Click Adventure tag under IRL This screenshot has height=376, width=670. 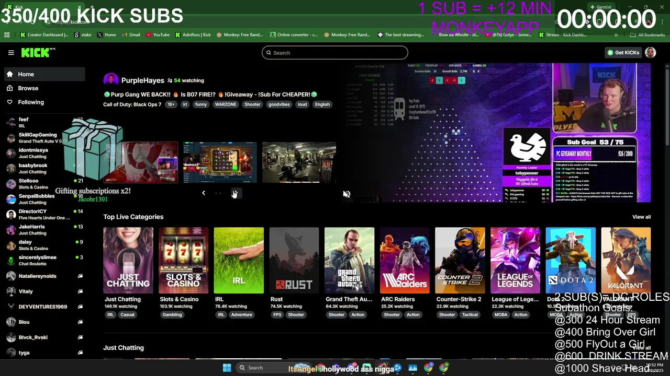pos(241,315)
